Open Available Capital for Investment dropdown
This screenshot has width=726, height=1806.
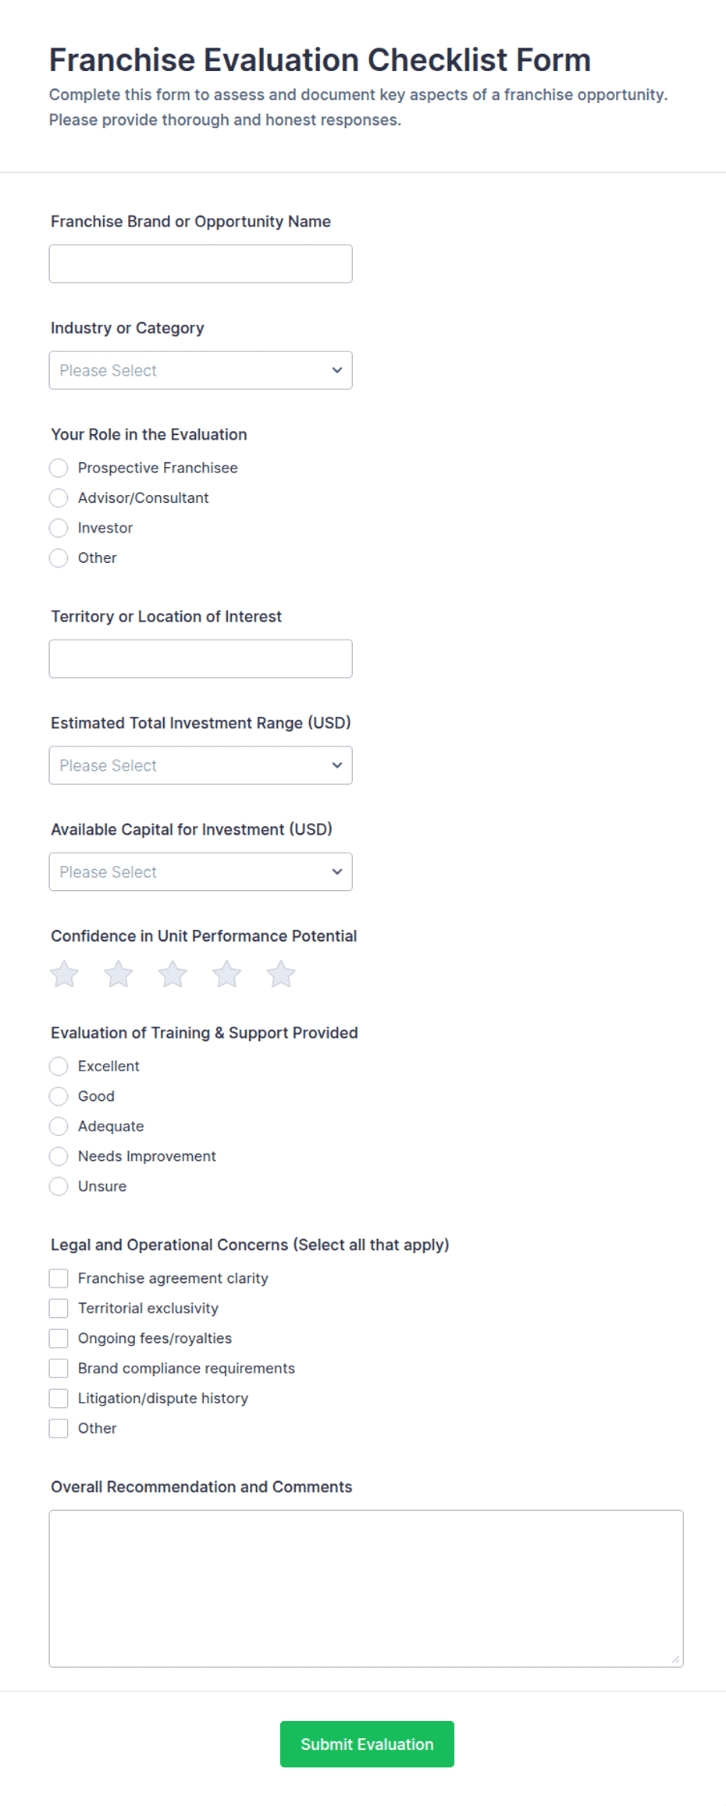201,871
